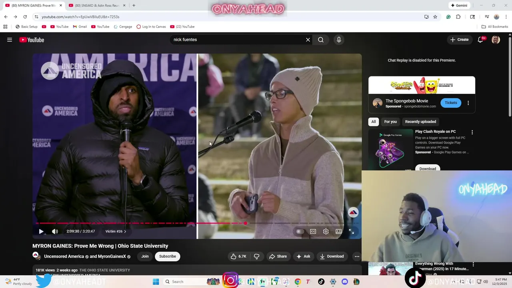Open the Extensions puzzle icon
Viewport: 512px width, 288px height.
click(x=458, y=17)
